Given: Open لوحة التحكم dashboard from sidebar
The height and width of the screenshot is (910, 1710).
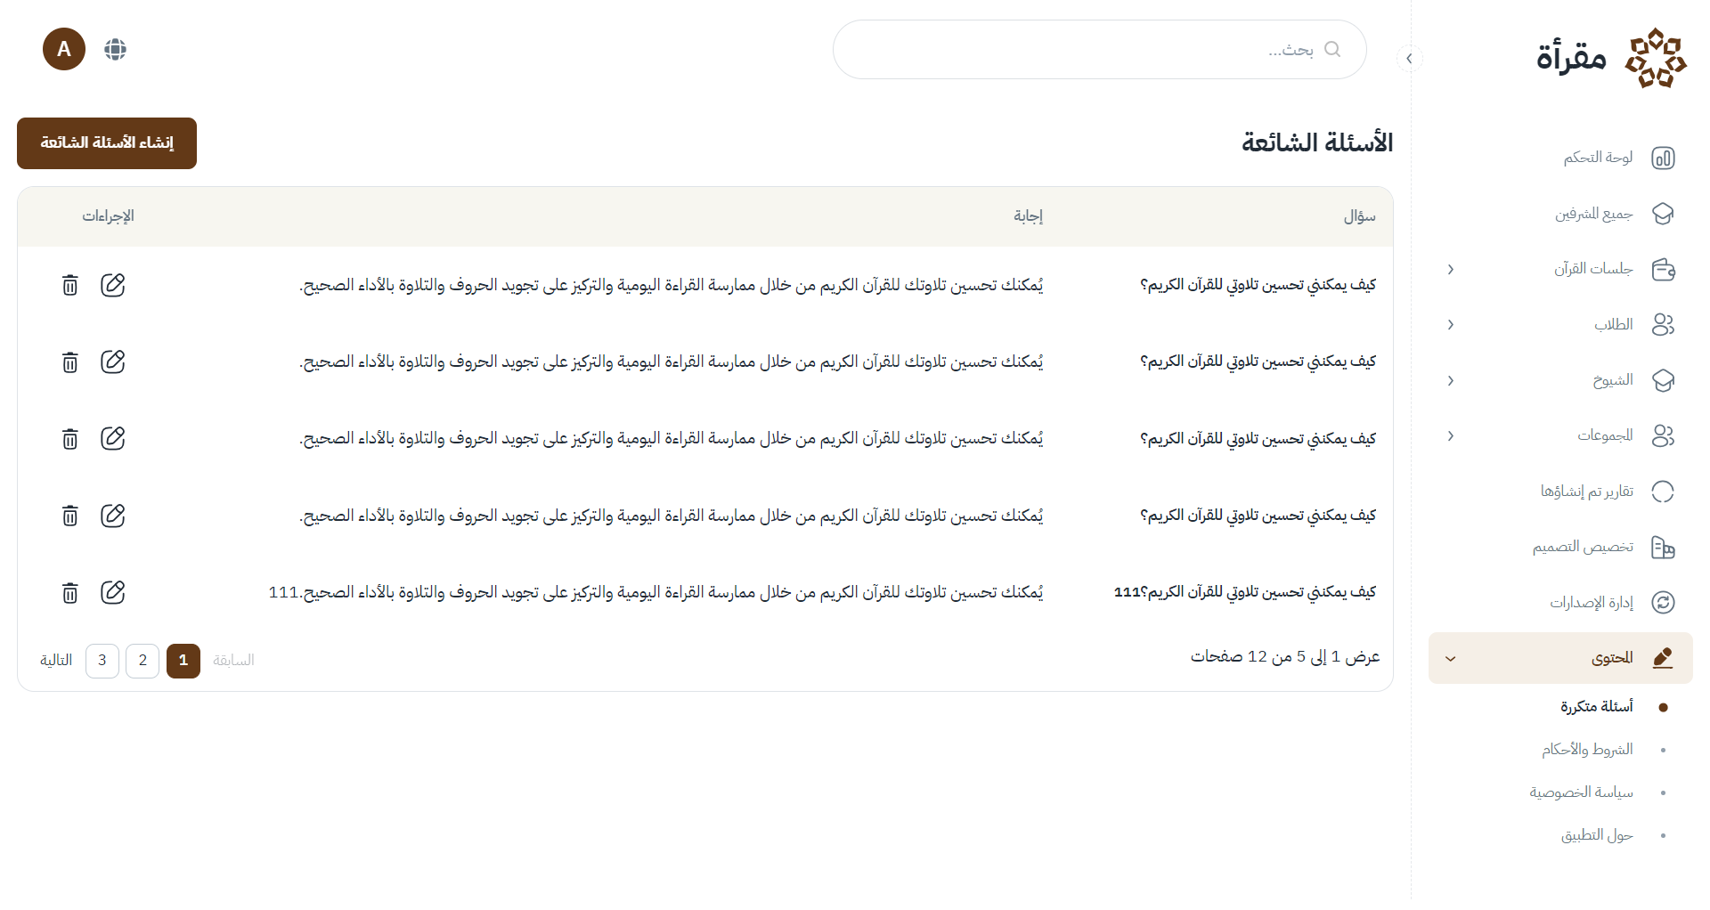Looking at the screenshot, I should point(1598,158).
